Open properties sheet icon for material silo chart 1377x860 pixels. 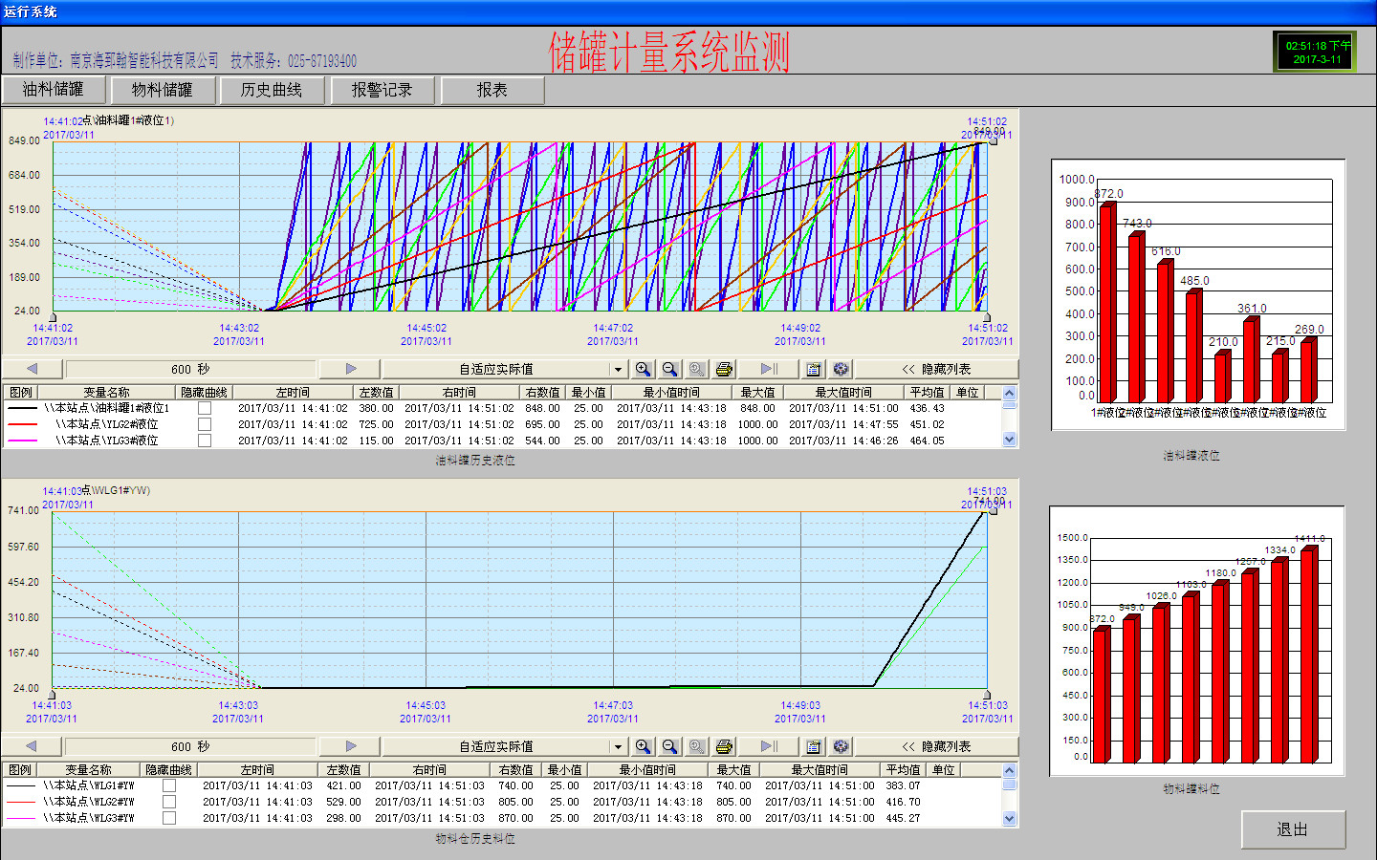[x=814, y=746]
